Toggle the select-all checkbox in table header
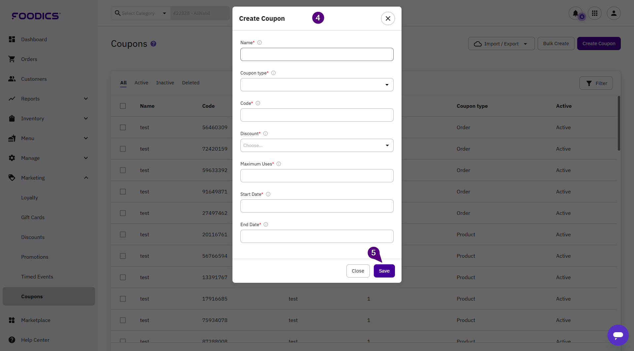 (123, 106)
